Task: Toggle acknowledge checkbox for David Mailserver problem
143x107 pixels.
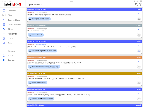Action: tap(139, 99)
